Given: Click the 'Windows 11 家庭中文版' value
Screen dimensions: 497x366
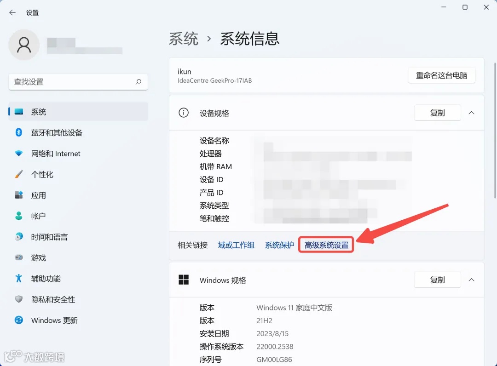Looking at the screenshot, I should coord(294,308).
